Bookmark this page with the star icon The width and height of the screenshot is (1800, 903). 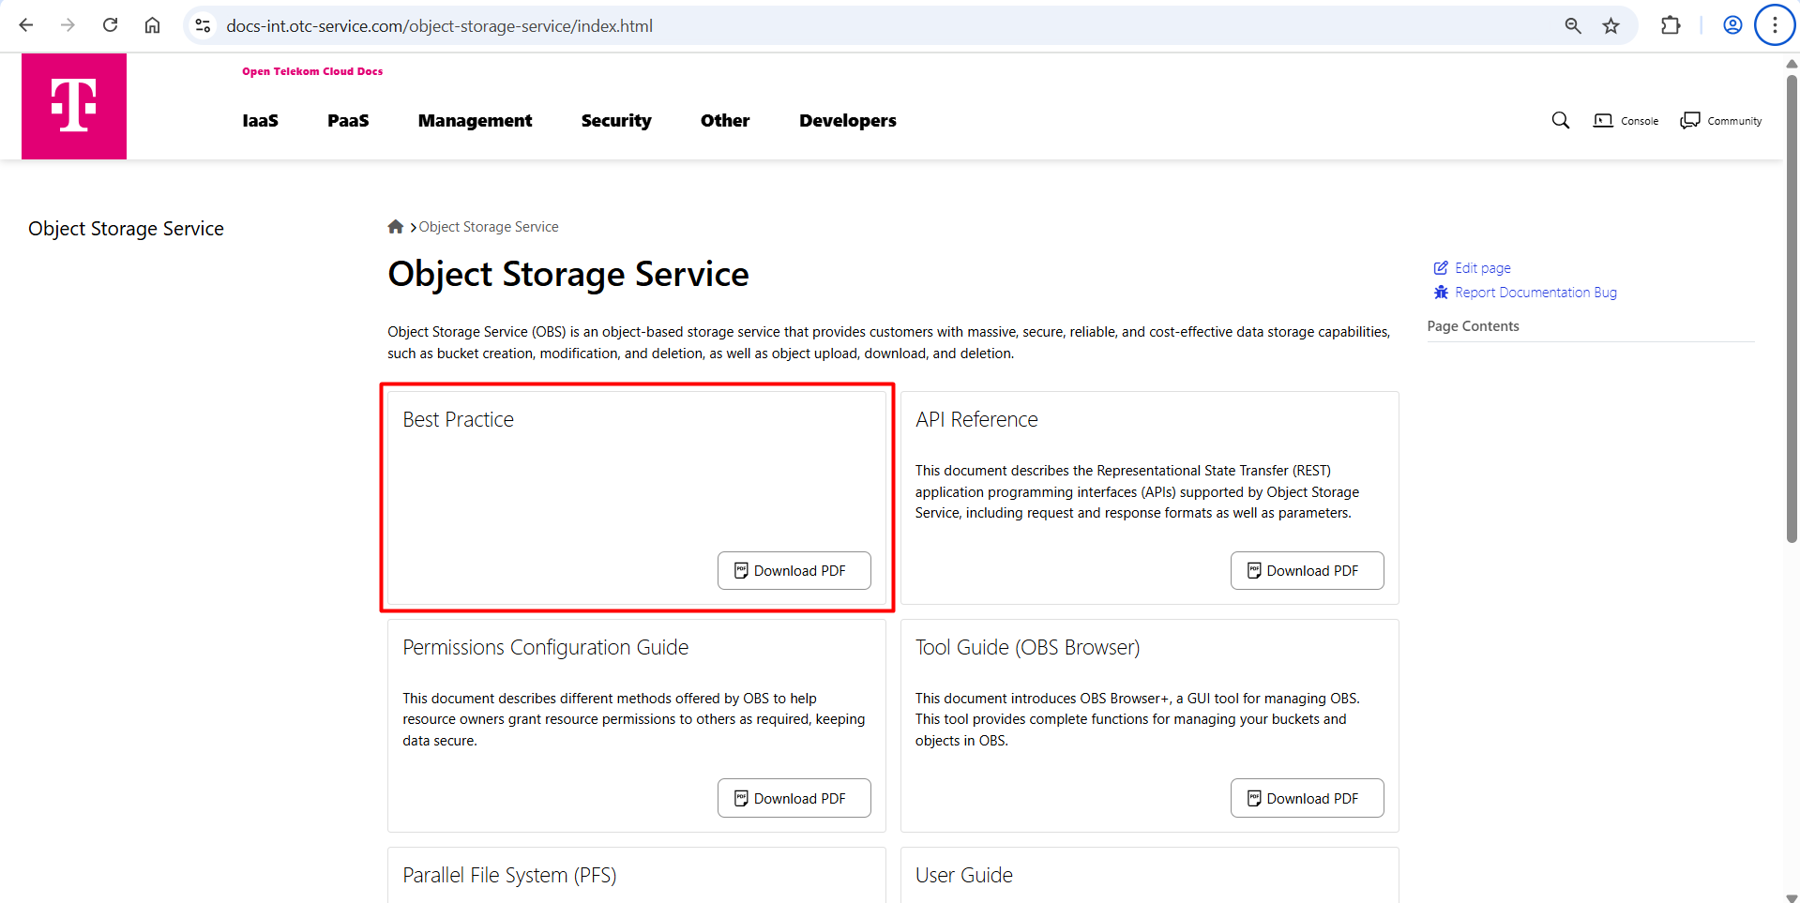pyautogui.click(x=1611, y=25)
